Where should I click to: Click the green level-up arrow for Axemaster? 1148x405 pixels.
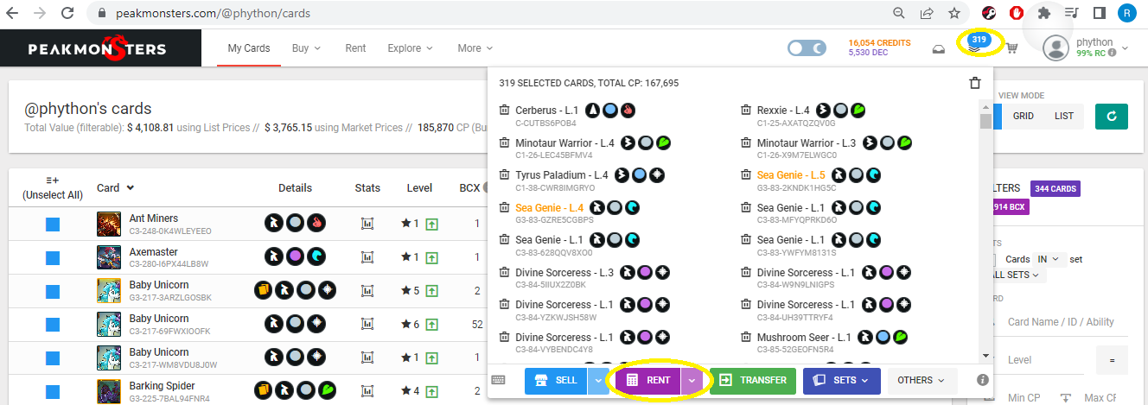coord(431,257)
